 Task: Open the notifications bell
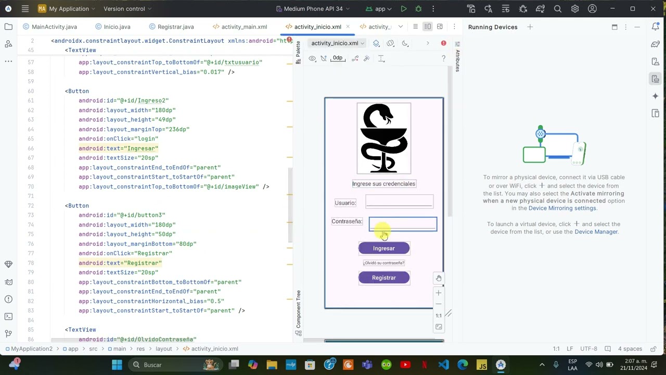click(656, 27)
